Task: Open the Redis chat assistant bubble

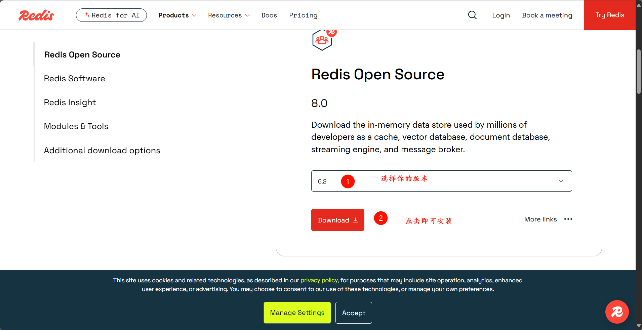Action: (x=617, y=312)
